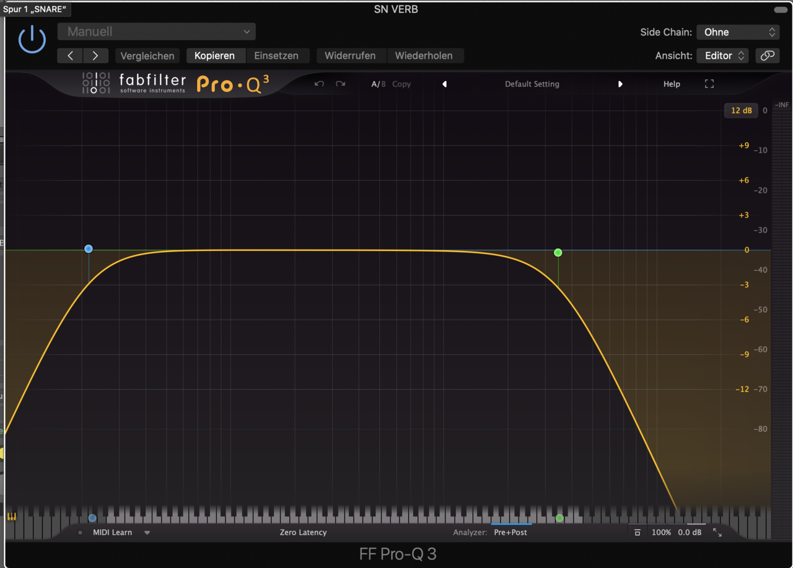Go to next preset with right triangle
The height and width of the screenshot is (568, 793).
[x=620, y=84]
